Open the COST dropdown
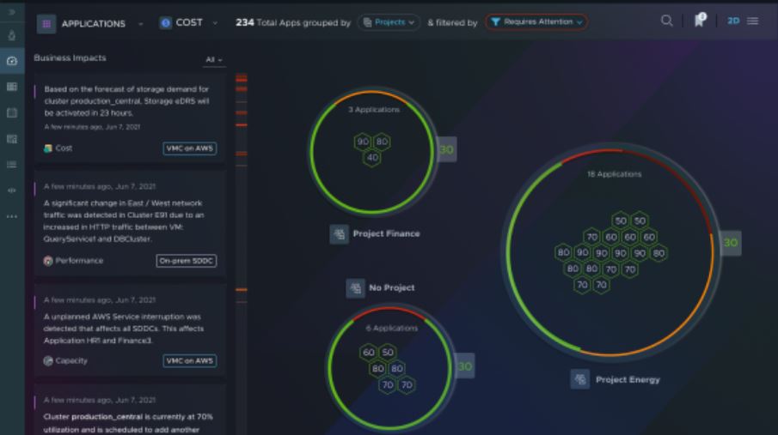 [x=188, y=23]
